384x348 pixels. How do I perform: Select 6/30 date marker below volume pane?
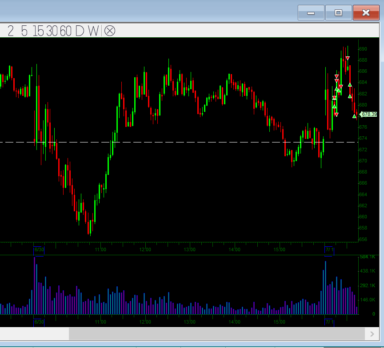point(39,322)
